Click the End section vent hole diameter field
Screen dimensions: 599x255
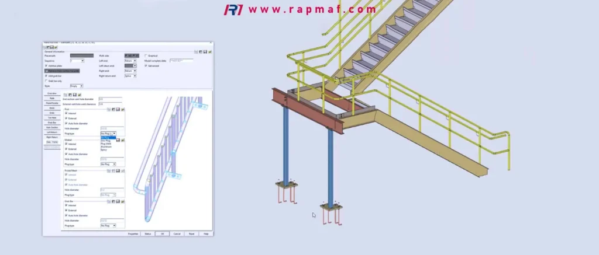pos(110,99)
